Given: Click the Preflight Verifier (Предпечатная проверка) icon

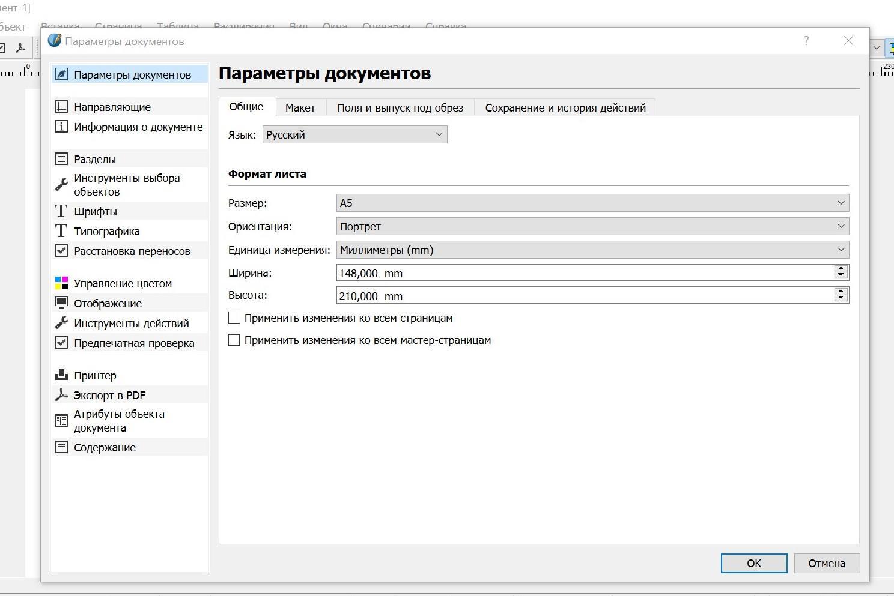Looking at the screenshot, I should click(x=61, y=343).
